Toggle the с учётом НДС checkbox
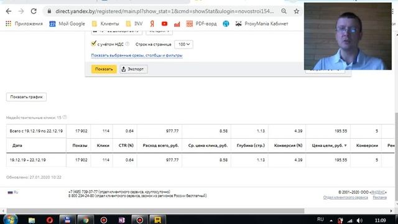398x224 pixels. [94, 44]
